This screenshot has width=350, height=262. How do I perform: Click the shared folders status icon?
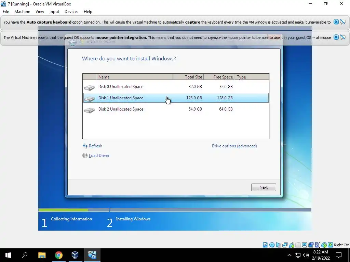click(298, 245)
